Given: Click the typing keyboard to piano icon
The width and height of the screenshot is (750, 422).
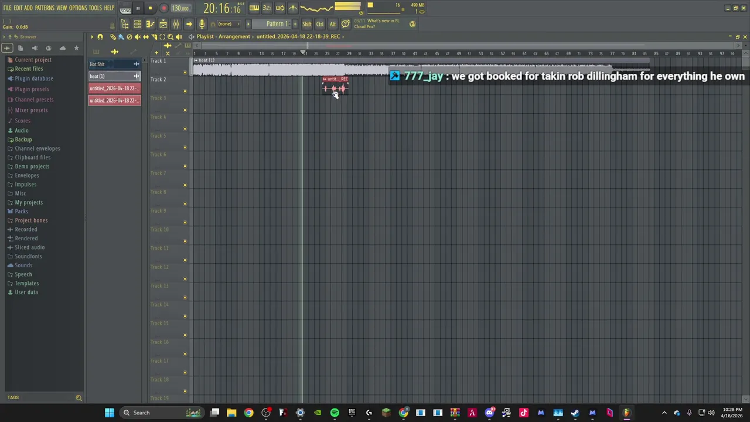Looking at the screenshot, I should click(x=254, y=8).
